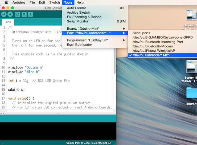Open Serial Monitor from Tools menu

pos(95,21)
